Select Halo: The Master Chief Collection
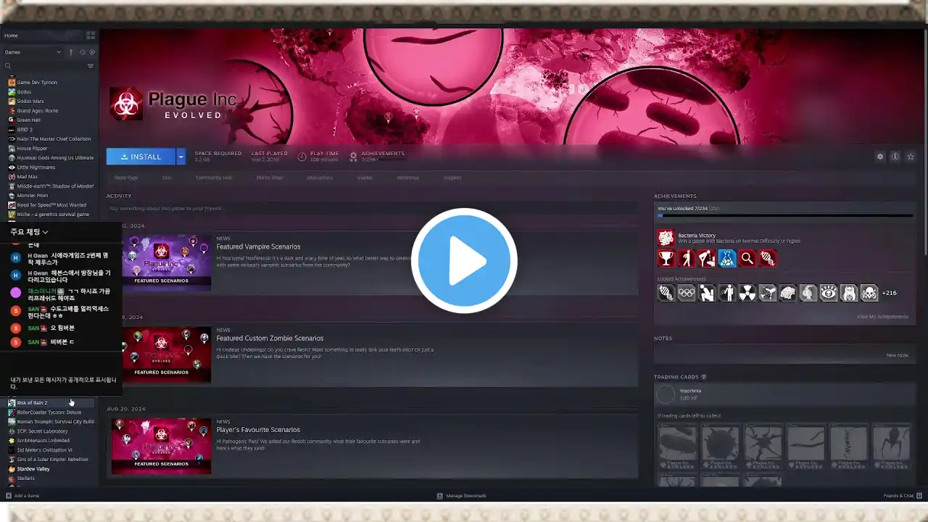The width and height of the screenshot is (928, 522). (54, 139)
